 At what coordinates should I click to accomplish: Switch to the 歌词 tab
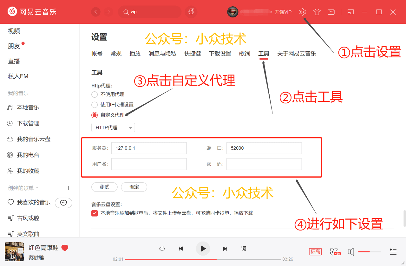click(x=245, y=54)
